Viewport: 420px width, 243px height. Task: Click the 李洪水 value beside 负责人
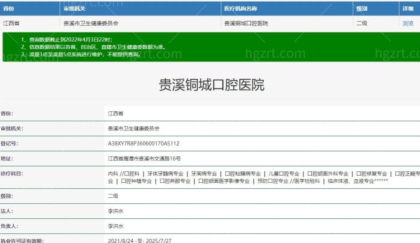(115, 226)
